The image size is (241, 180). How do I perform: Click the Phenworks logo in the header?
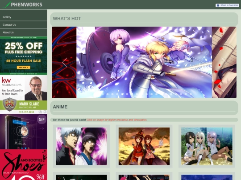[23, 4]
